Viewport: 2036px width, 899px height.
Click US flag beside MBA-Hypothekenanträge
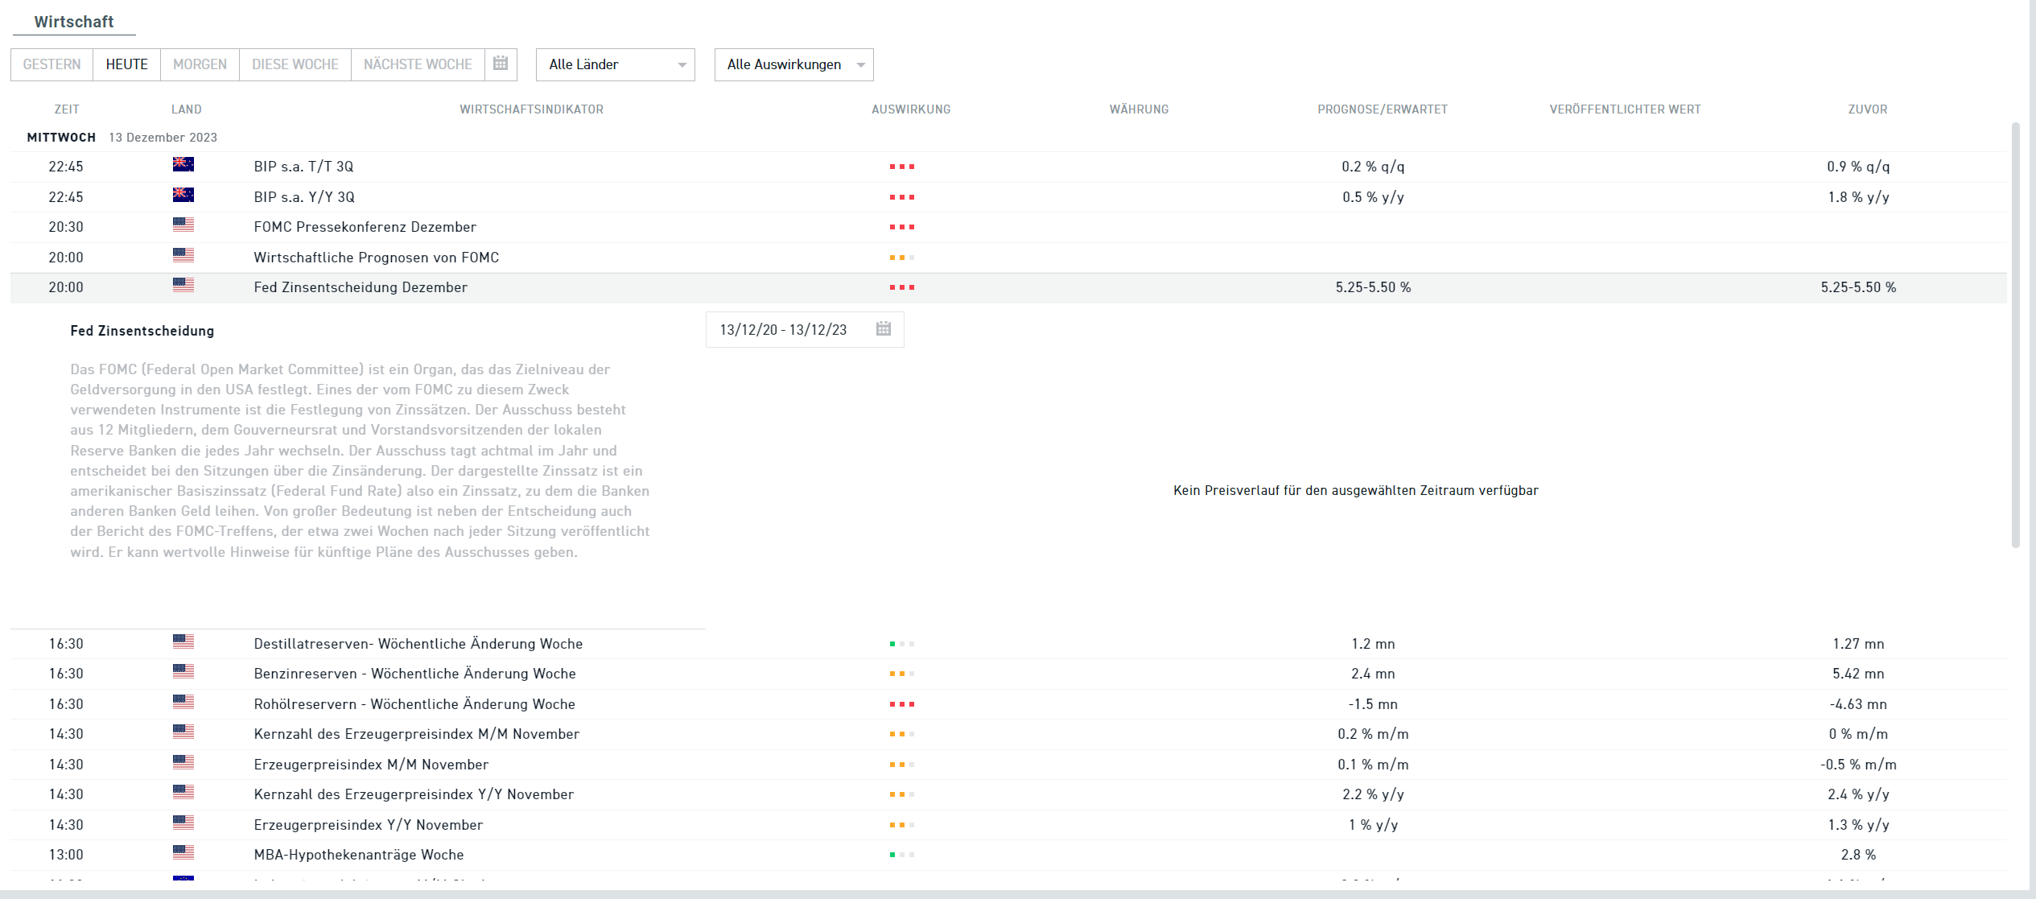183,853
